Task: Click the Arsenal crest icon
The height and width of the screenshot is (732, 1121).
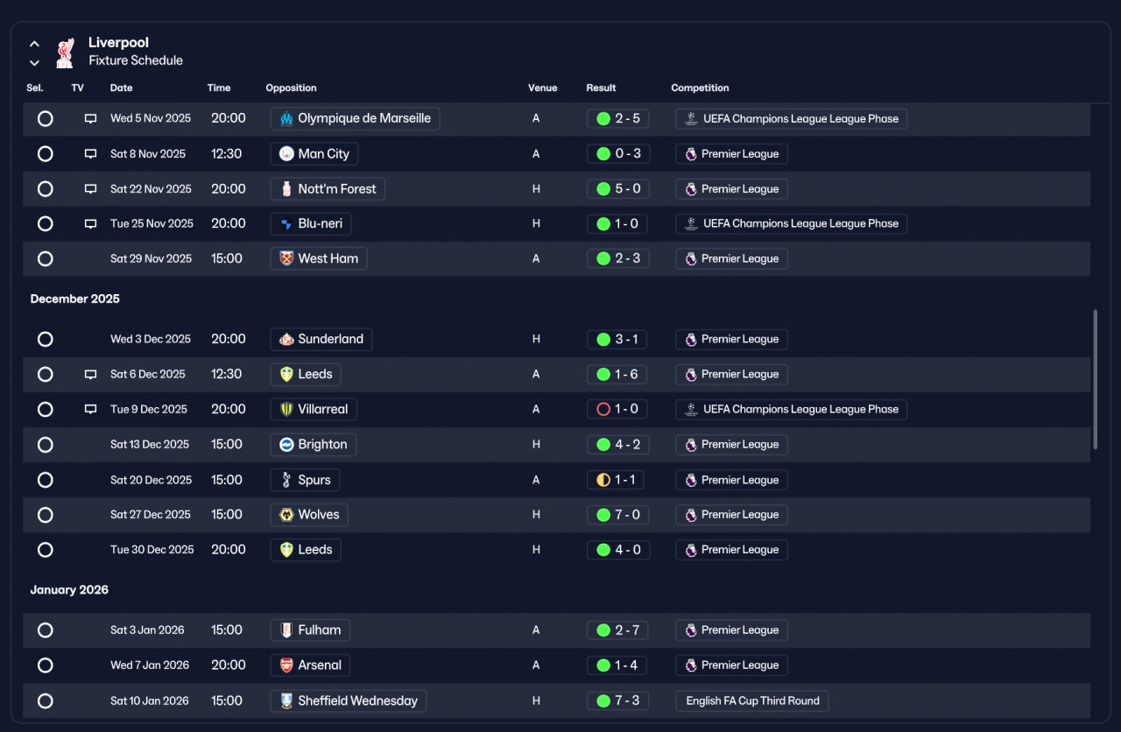Action: pos(286,665)
